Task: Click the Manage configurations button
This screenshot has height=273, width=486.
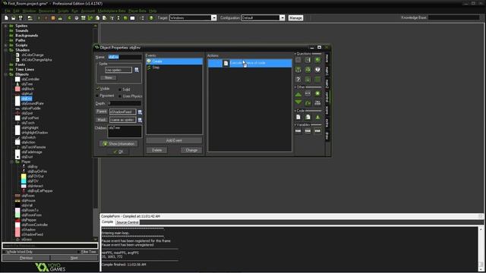Action: [x=295, y=18]
